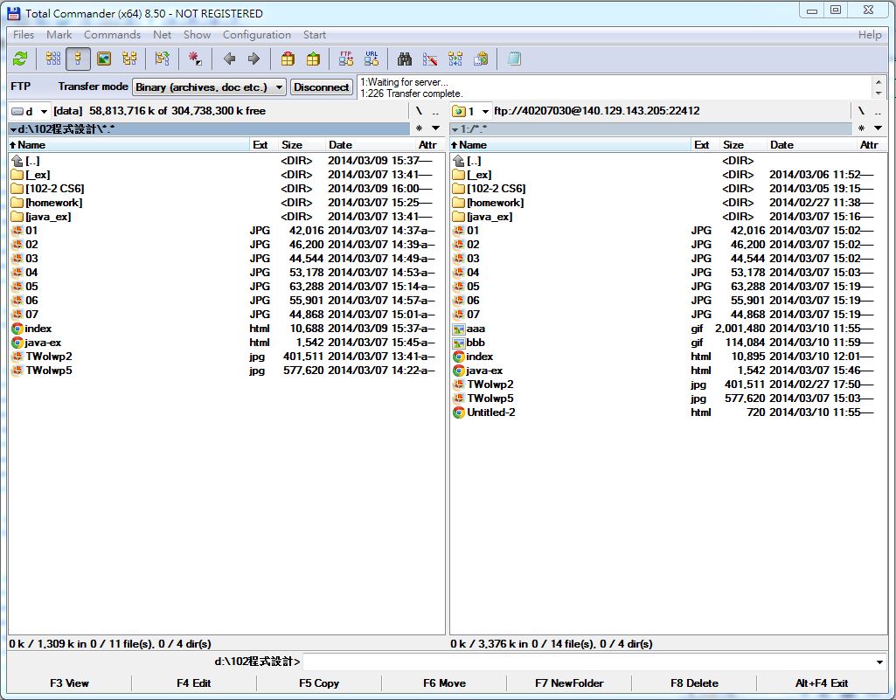896x700 pixels.
Task: Click the F6 Move button
Action: [444, 683]
